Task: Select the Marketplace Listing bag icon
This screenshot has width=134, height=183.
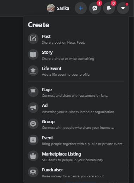Action: point(33,156)
